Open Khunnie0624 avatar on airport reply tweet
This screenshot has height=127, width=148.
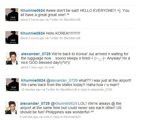pos(12,85)
